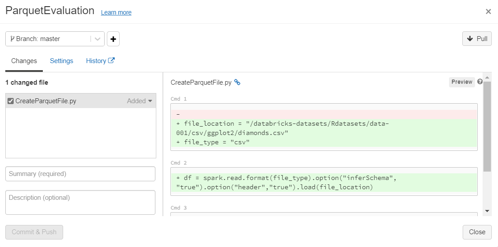
Task: Click the diff scrollbar down arrow
Action: pyautogui.click(x=487, y=211)
